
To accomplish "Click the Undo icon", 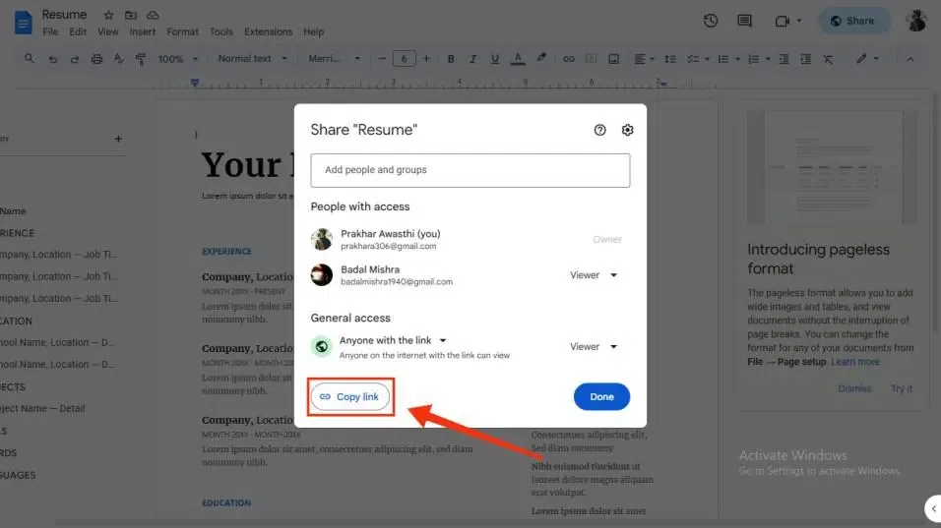I will (53, 59).
